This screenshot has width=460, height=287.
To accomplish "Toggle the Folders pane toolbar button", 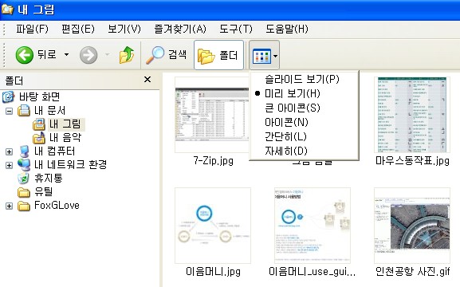I will coord(218,55).
